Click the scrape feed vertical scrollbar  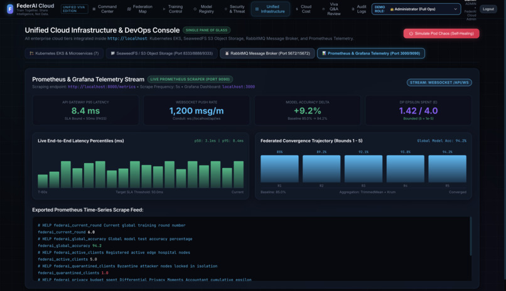[470, 237]
